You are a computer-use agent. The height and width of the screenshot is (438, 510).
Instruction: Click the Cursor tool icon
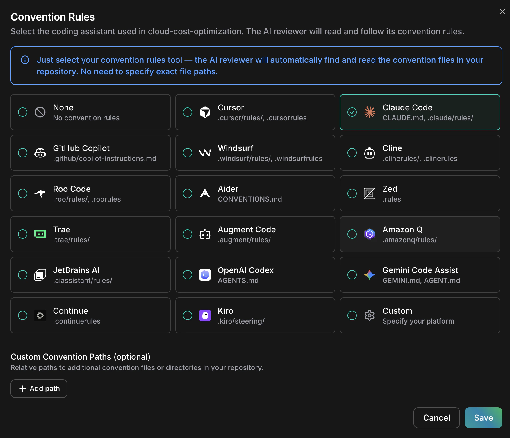(205, 112)
